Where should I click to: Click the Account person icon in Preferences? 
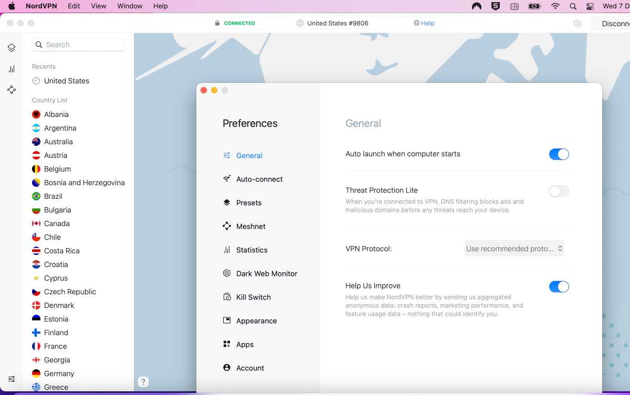coord(227,368)
